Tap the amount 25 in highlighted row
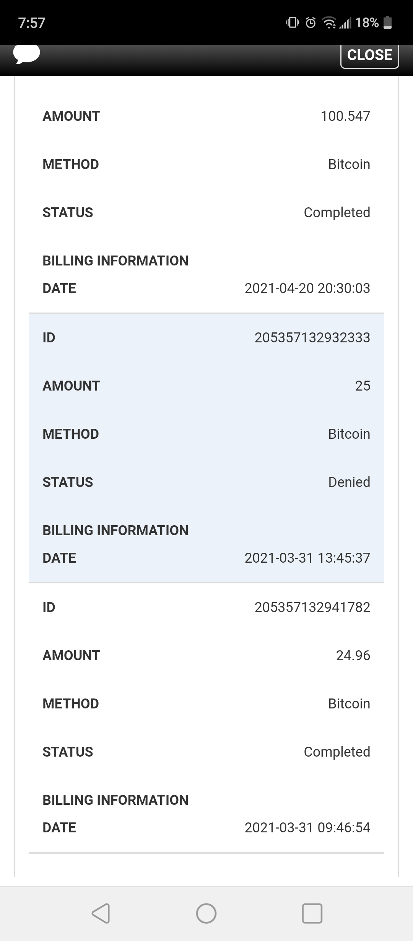The image size is (413, 941). [x=362, y=386]
